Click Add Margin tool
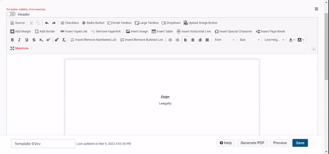The width and height of the screenshot is (329, 154). pyautogui.click(x=21, y=32)
